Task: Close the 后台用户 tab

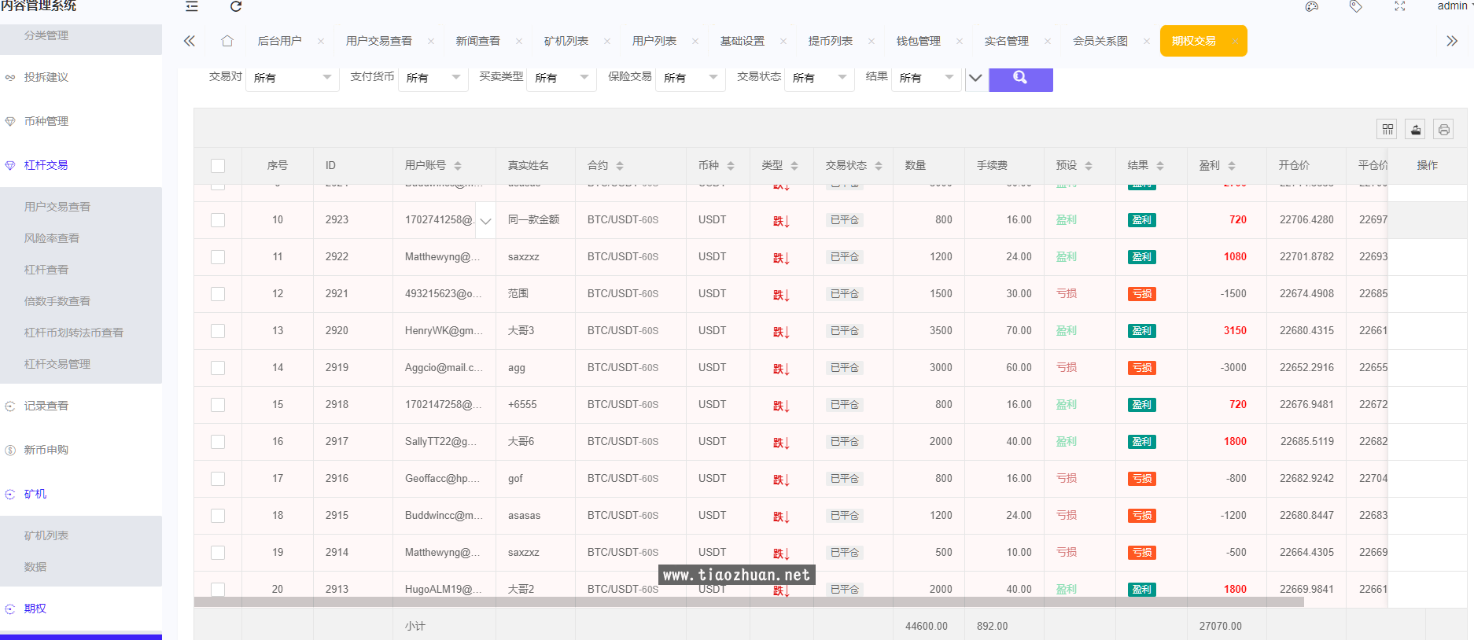Action: pyautogui.click(x=321, y=42)
